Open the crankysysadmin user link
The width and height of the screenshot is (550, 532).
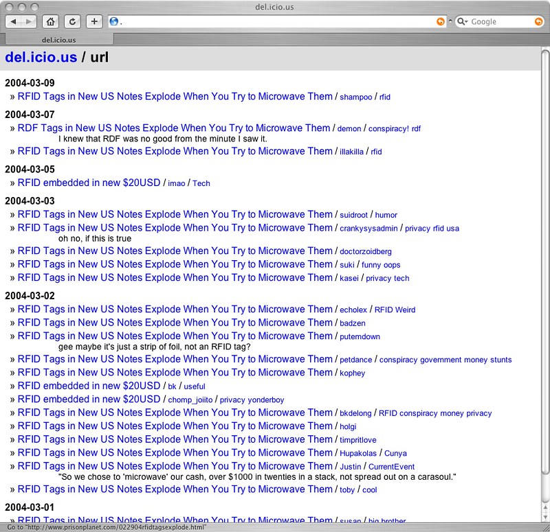coord(368,229)
